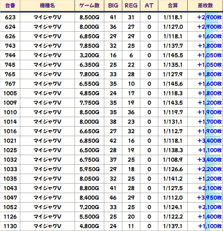Viewport: 223px width, 231px height.
Task: Click the 5,950G game count cell
Action: pyautogui.click(x=89, y=169)
